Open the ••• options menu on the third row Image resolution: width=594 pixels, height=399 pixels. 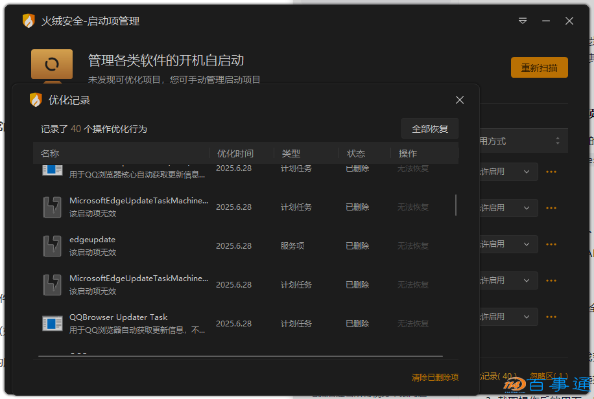click(551, 244)
